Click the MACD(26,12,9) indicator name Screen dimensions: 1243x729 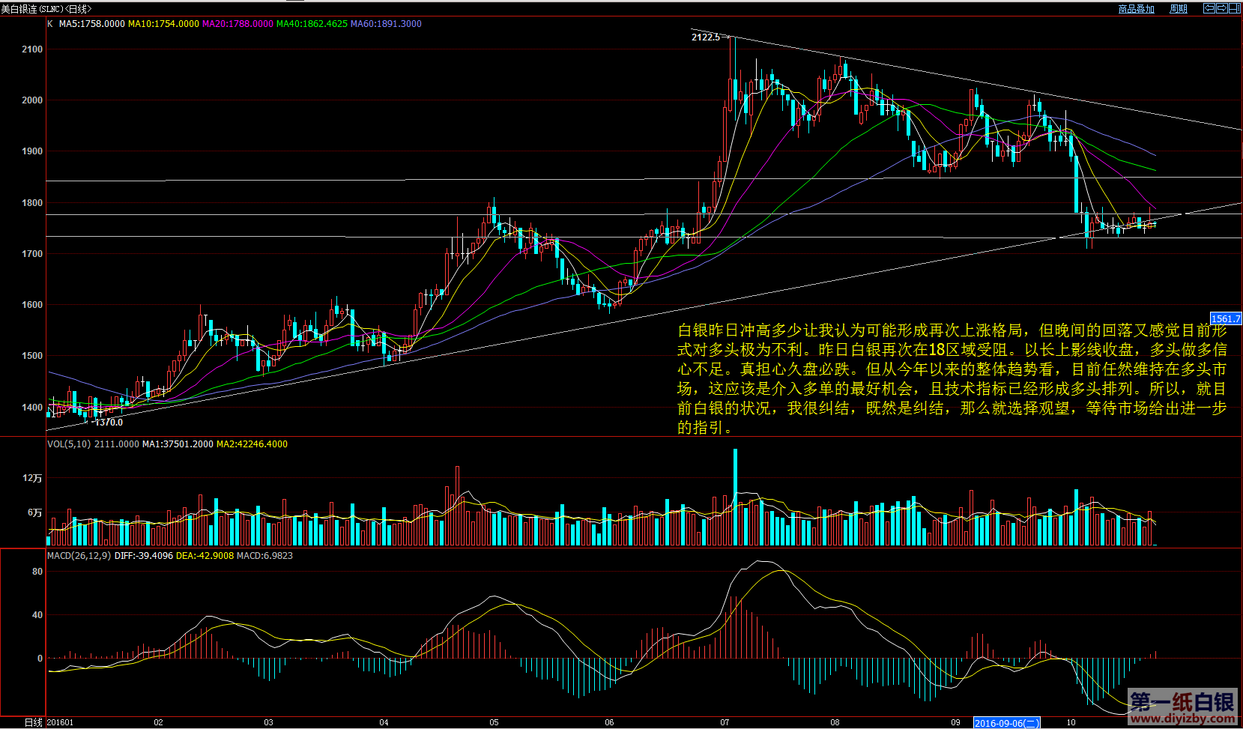click(79, 556)
